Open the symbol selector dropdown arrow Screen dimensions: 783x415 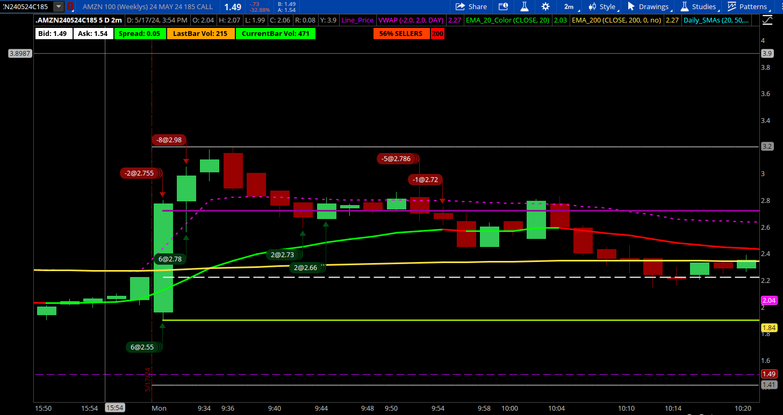point(58,6)
